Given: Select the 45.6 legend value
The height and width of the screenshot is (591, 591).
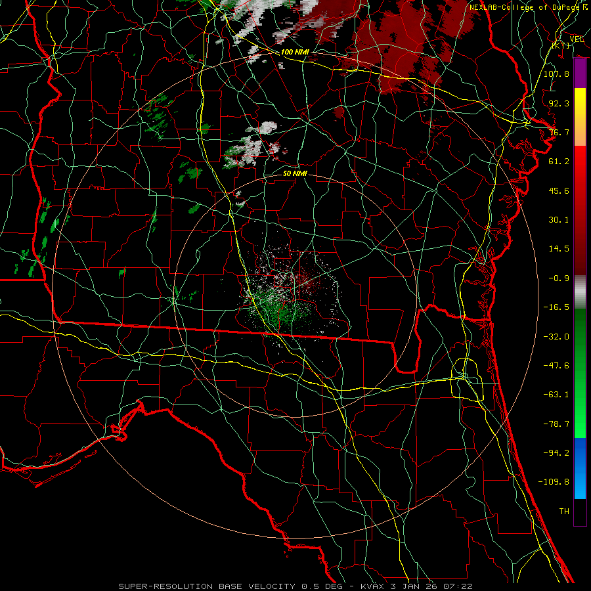Looking at the screenshot, I should click(x=559, y=190).
